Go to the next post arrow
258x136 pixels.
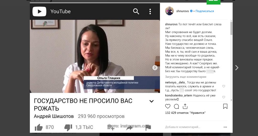click(x=237, y=68)
